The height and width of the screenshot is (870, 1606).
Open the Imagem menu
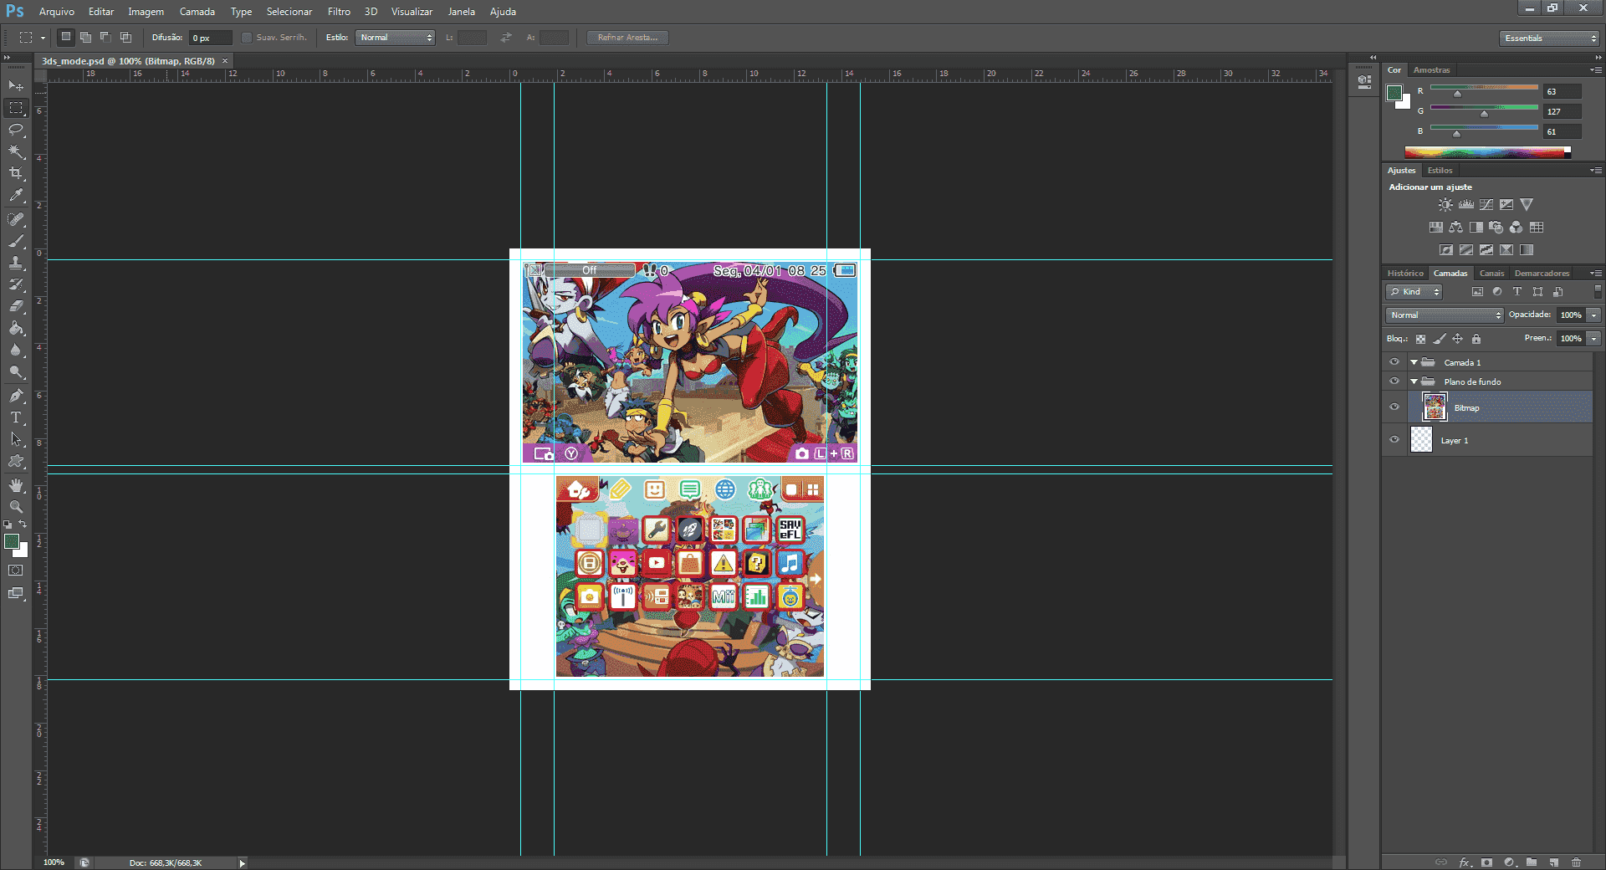point(146,12)
